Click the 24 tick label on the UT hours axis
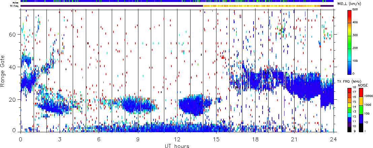 [333, 139]
